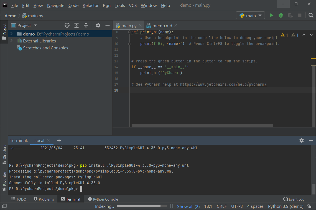
Task: Click the weak warning count indicator
Action: (295, 35)
